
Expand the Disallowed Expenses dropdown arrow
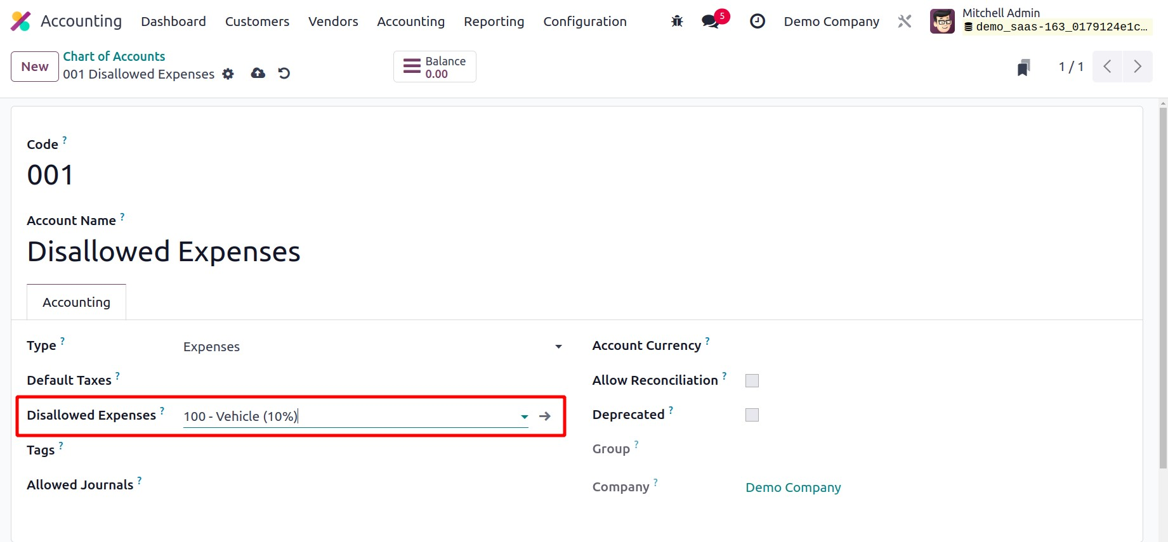pyautogui.click(x=524, y=416)
